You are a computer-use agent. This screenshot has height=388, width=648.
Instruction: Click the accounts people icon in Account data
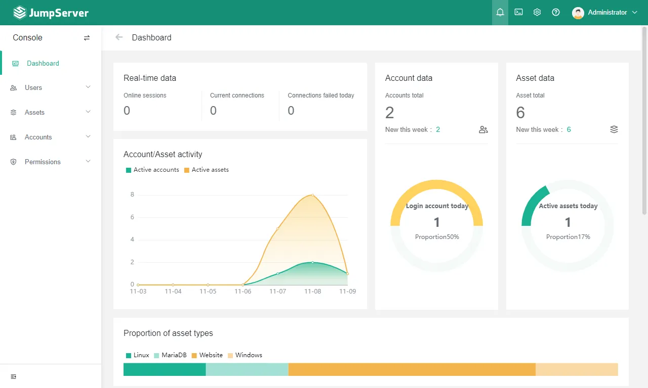pos(483,130)
